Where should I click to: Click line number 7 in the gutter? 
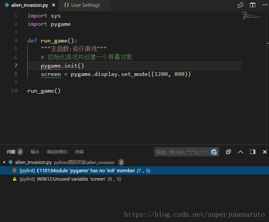pyautogui.click(x=16, y=66)
